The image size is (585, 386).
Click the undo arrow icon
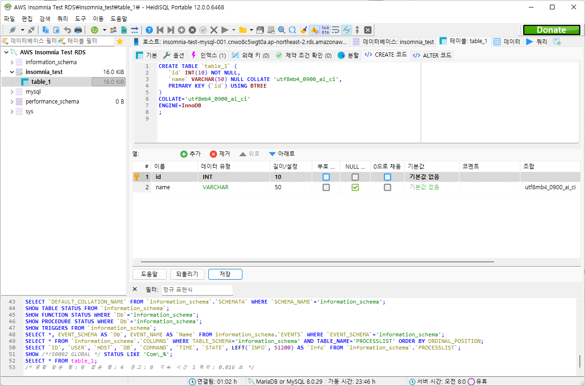[67, 30]
